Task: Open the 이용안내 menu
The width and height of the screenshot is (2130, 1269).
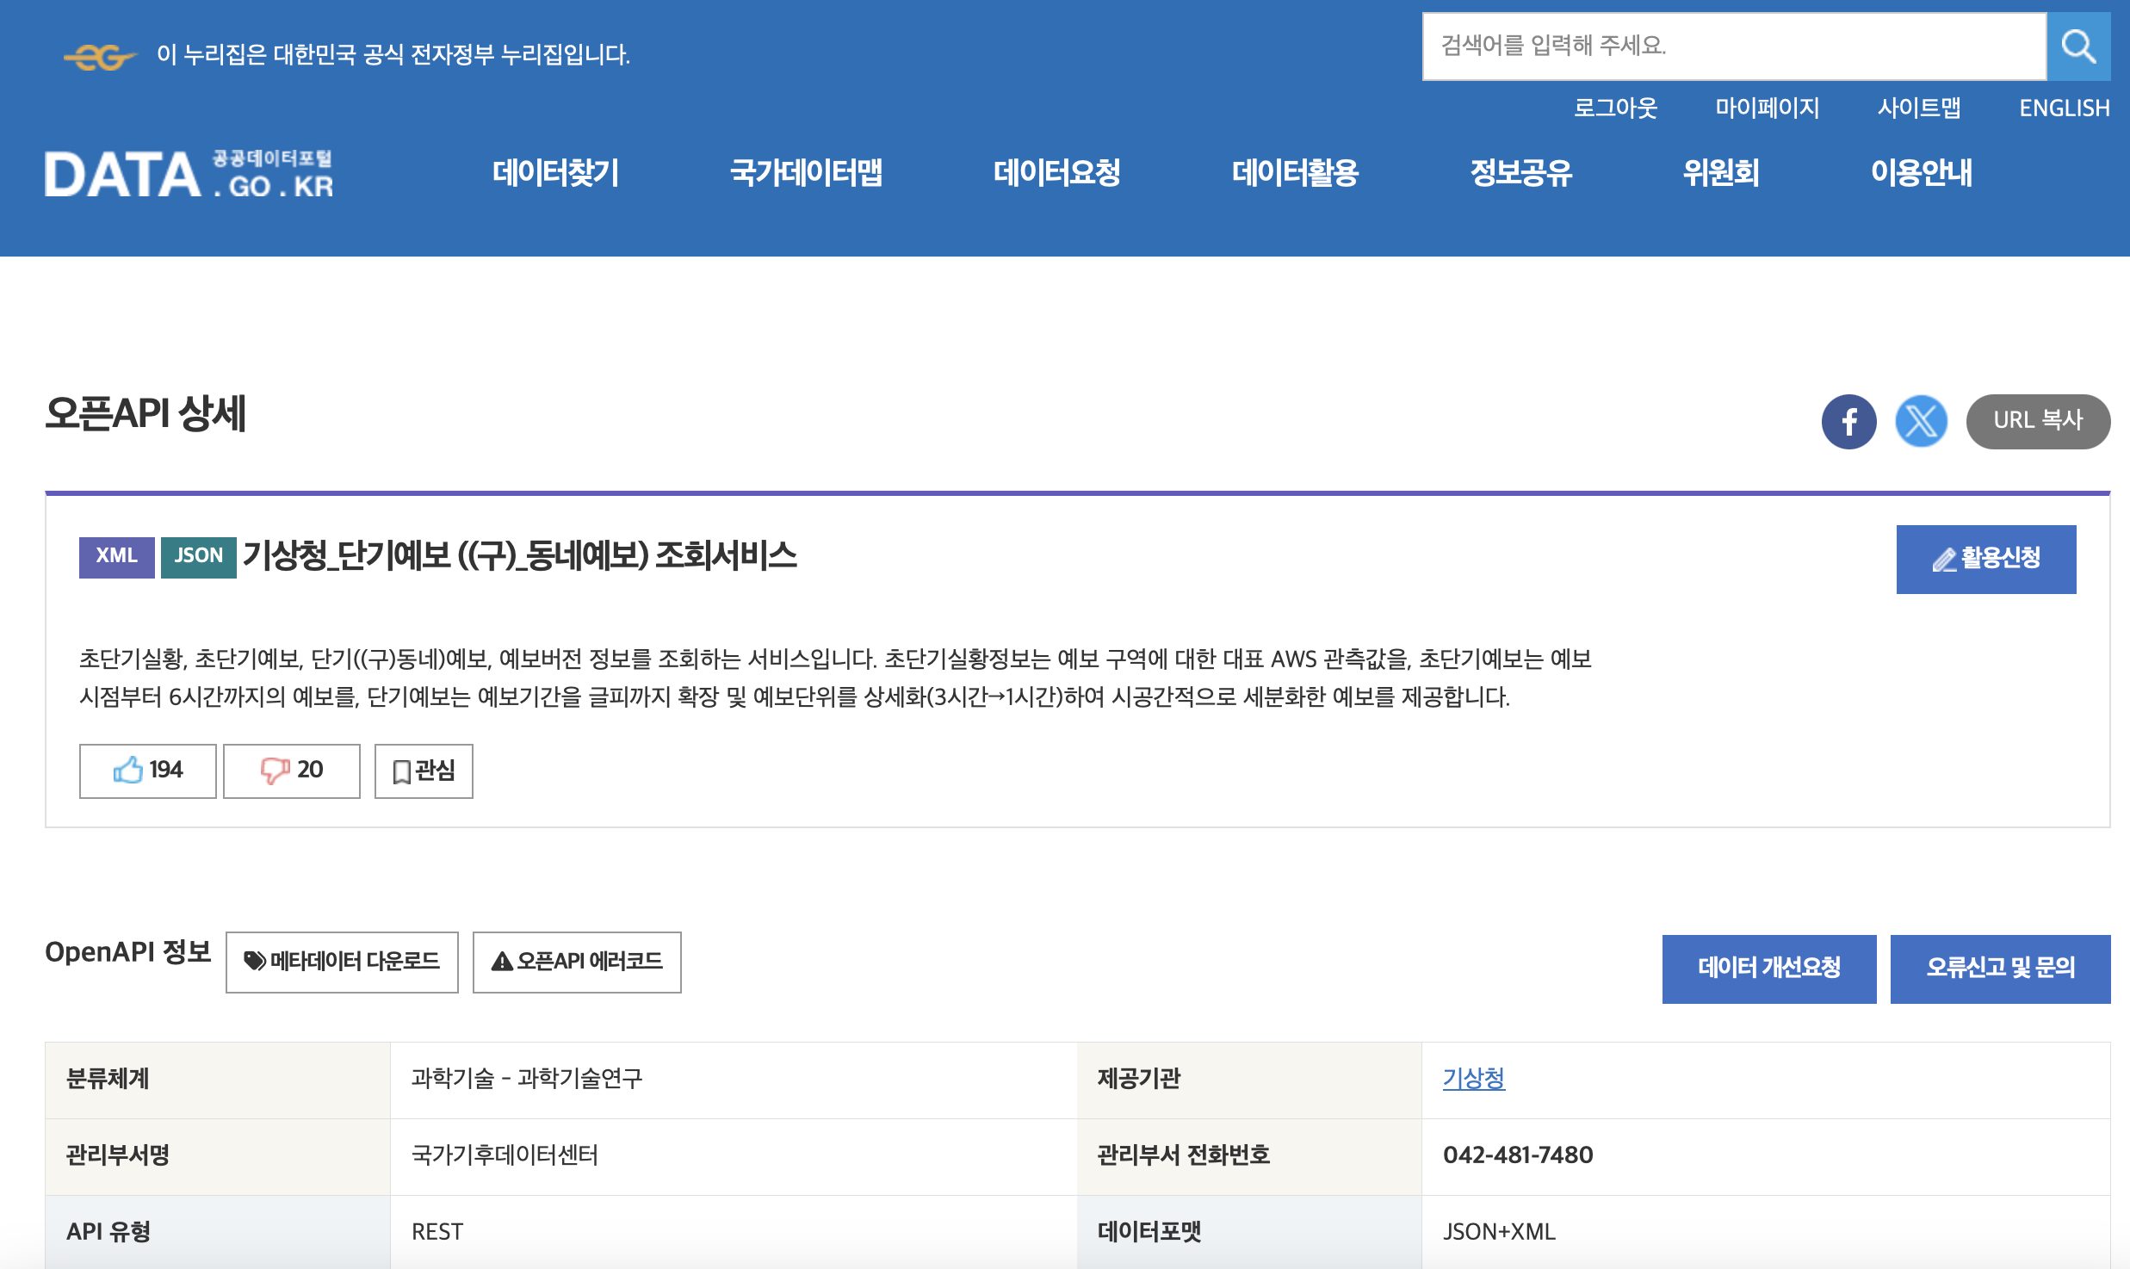Action: (x=1921, y=173)
